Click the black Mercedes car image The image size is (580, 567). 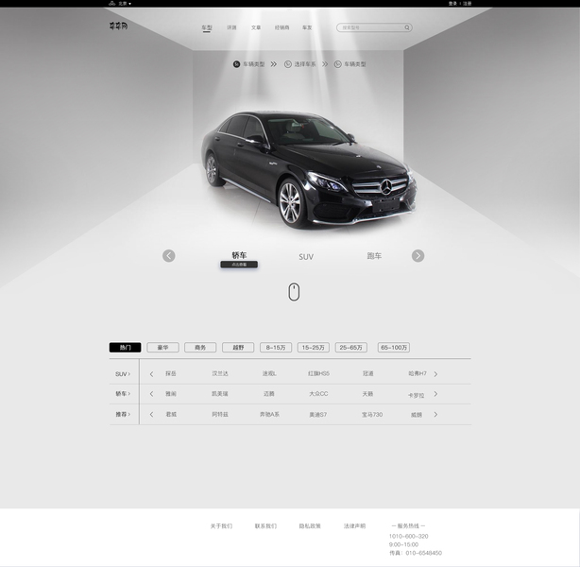(x=309, y=169)
